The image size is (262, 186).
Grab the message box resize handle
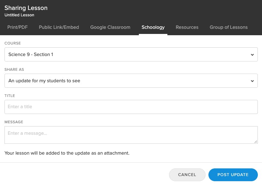click(256, 142)
